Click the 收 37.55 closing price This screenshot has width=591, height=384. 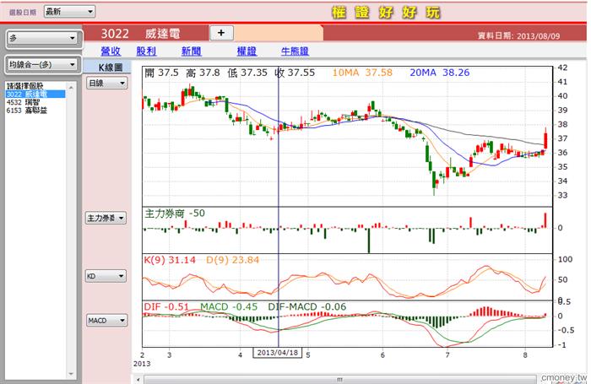295,73
